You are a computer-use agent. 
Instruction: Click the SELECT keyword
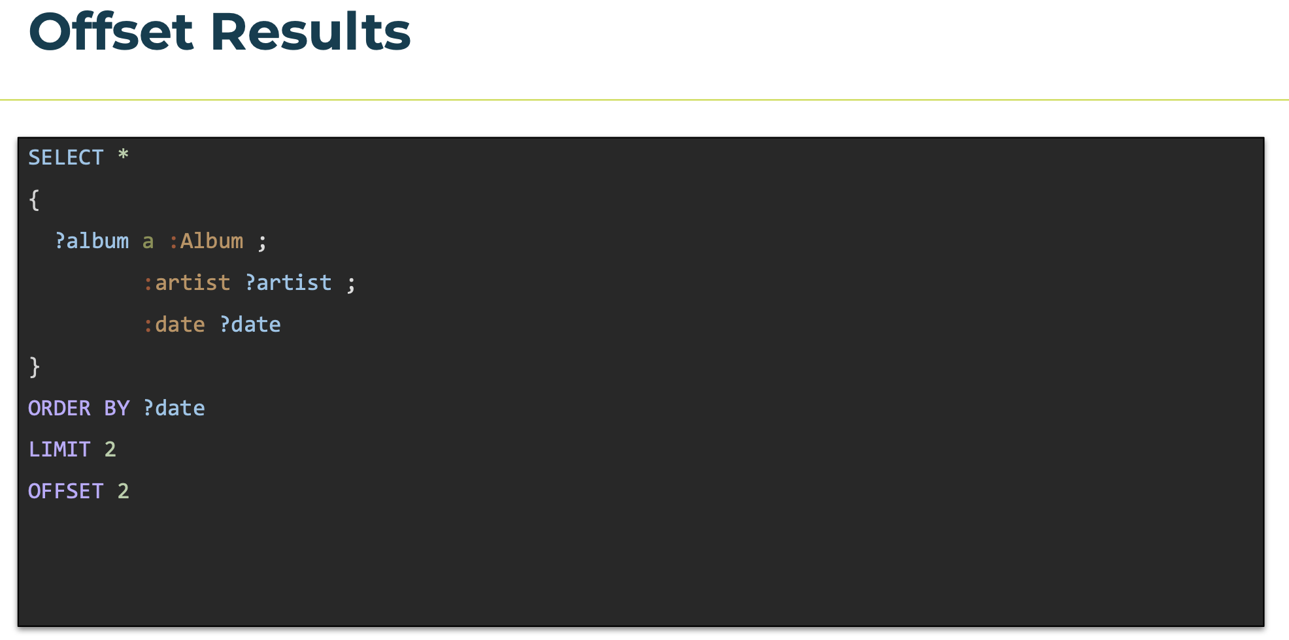pyautogui.click(x=66, y=157)
